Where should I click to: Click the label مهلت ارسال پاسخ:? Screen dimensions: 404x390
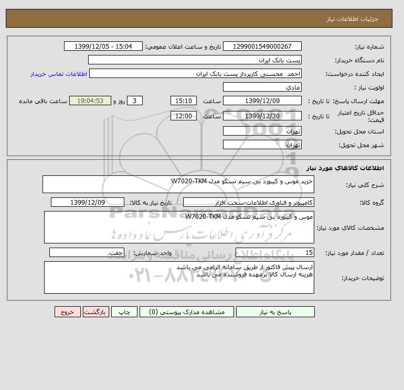click(359, 101)
